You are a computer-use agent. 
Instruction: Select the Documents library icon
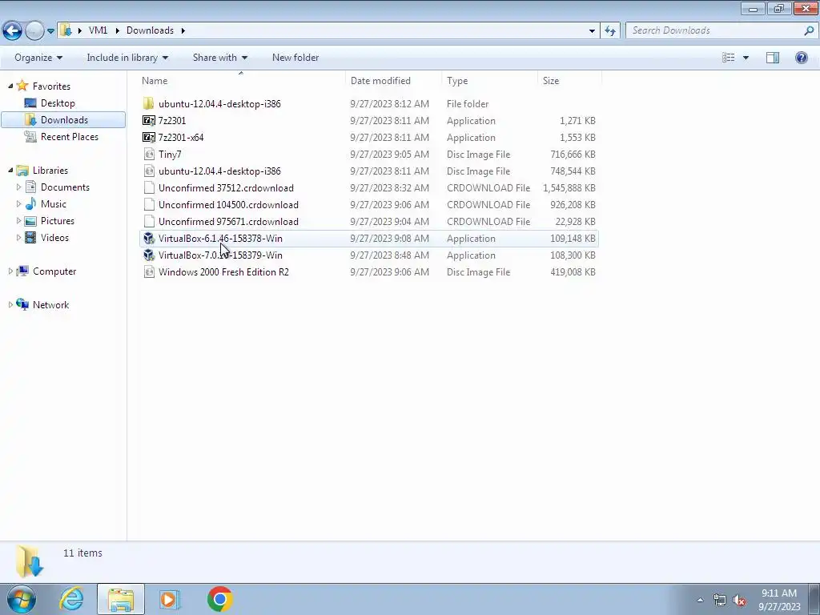pos(31,187)
